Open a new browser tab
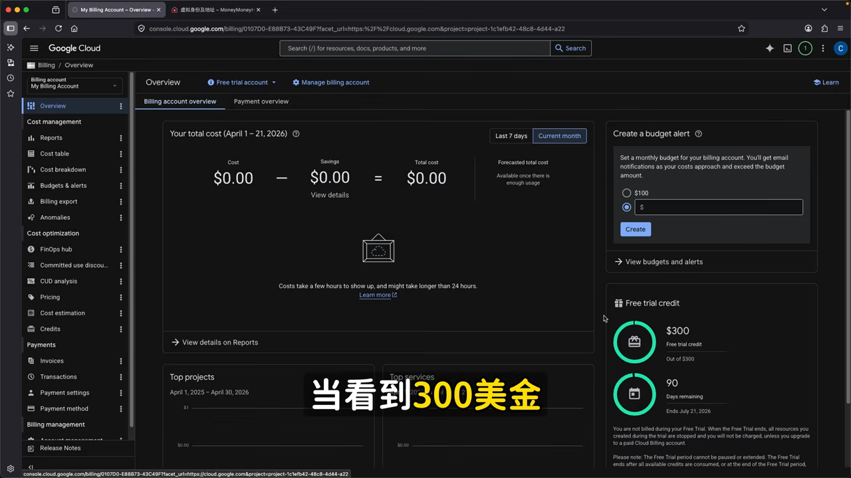851x478 pixels. coord(275,10)
